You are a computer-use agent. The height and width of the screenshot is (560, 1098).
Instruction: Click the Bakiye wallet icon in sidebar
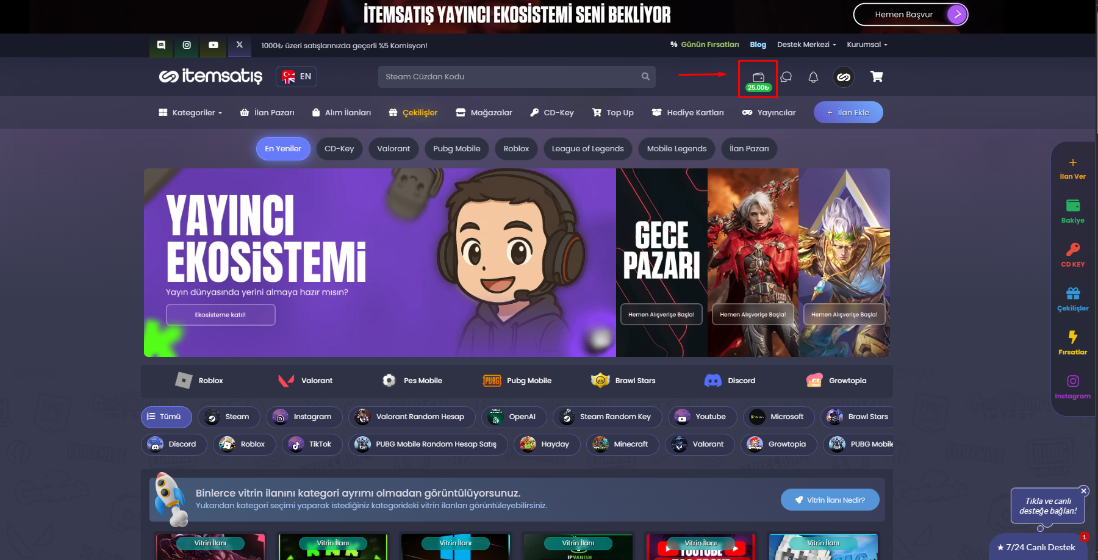tap(1073, 206)
